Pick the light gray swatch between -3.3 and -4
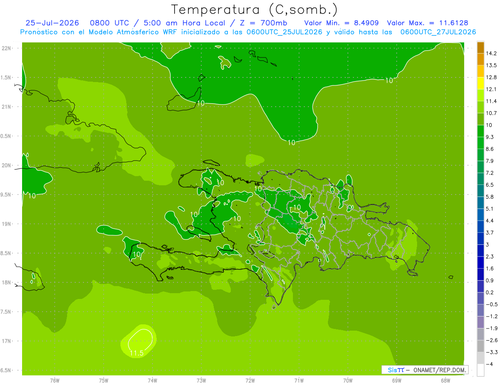The image size is (500, 386). (x=480, y=358)
